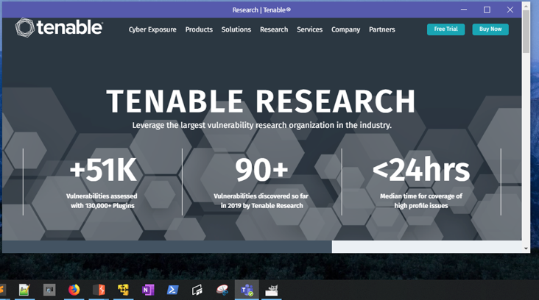The width and height of the screenshot is (539, 300).
Task: Expand the Company navigation menu
Action: [x=345, y=29]
